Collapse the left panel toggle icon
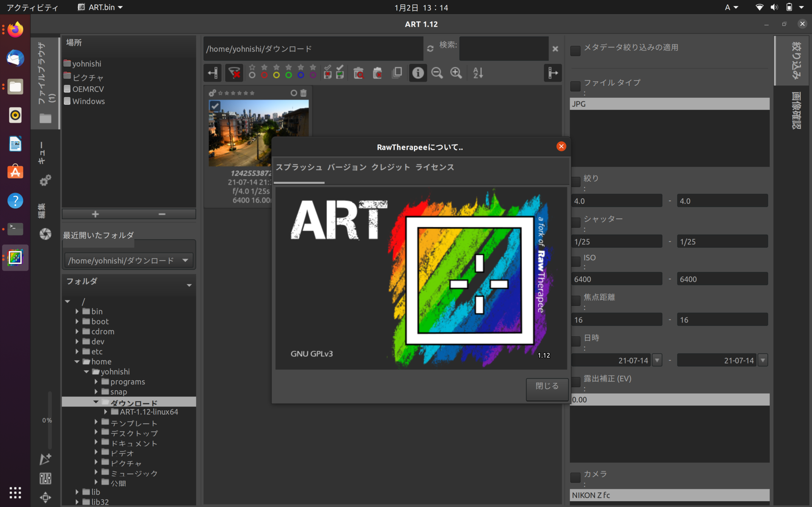The image size is (812, 507). [x=213, y=73]
